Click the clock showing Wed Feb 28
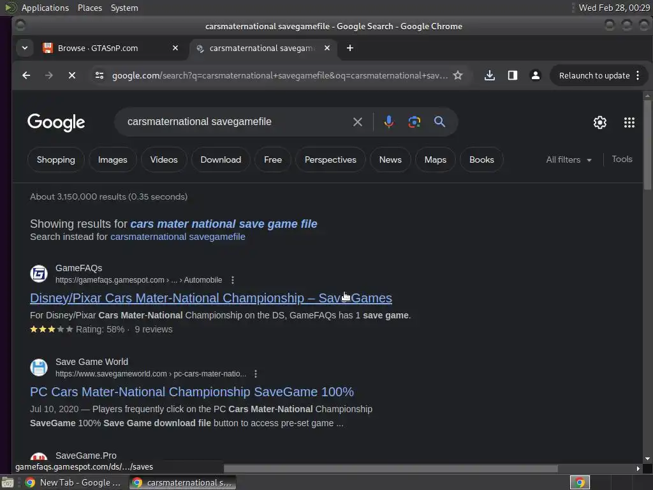The width and height of the screenshot is (653, 490). pyautogui.click(x=614, y=8)
